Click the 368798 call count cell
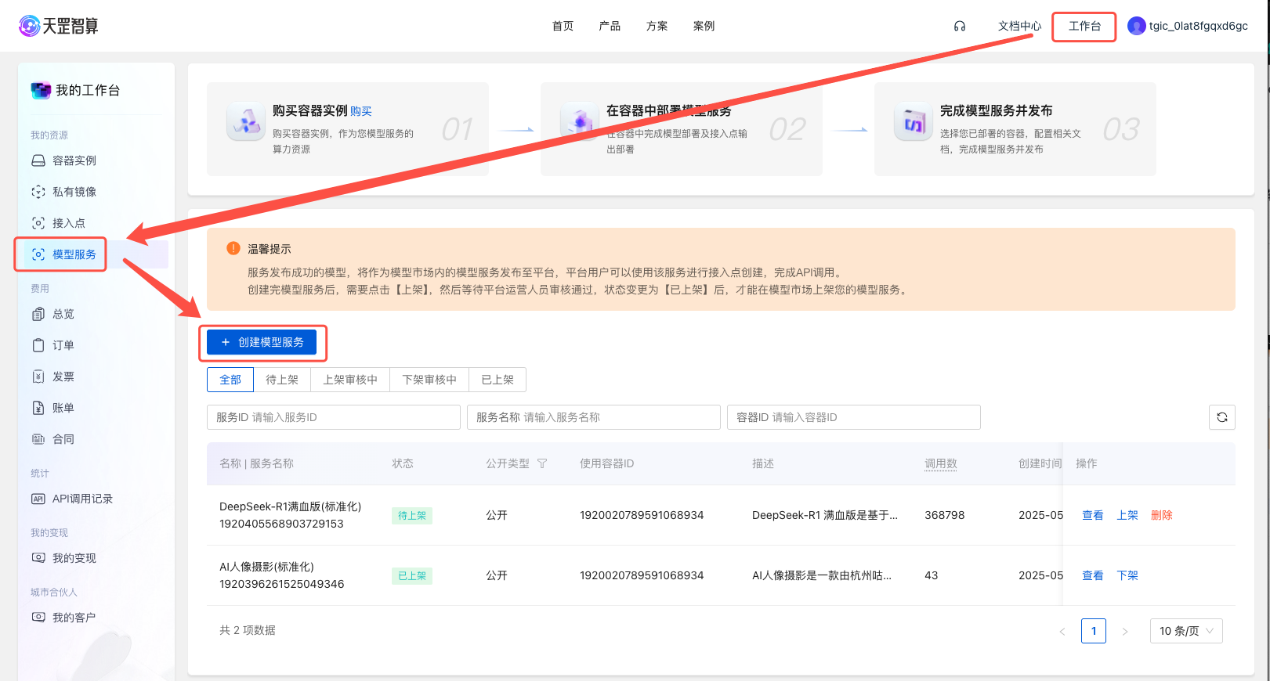This screenshot has width=1270, height=681. tap(945, 515)
